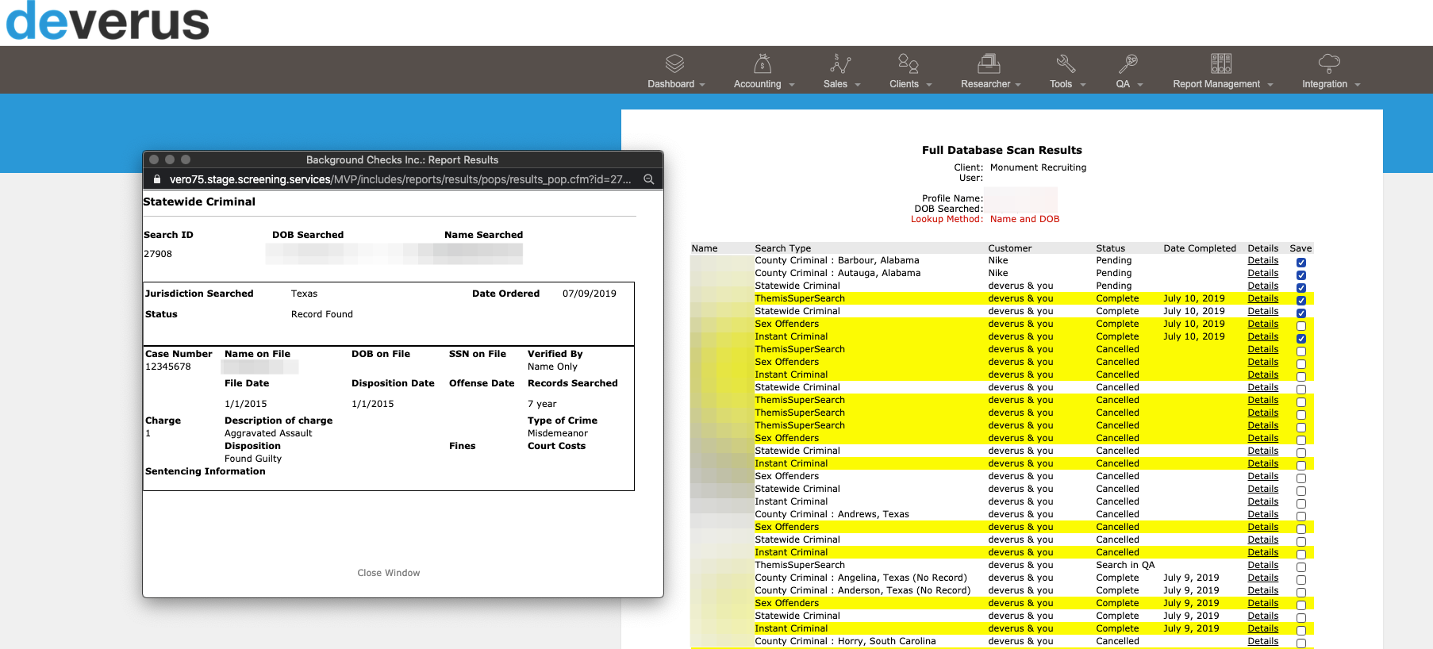Viewport: 1433px width, 649px height.
Task: Click the Integration cloud icon
Action: point(1329,63)
